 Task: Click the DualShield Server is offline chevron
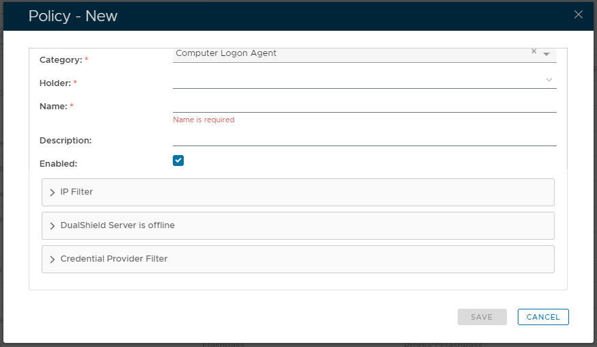coord(53,226)
